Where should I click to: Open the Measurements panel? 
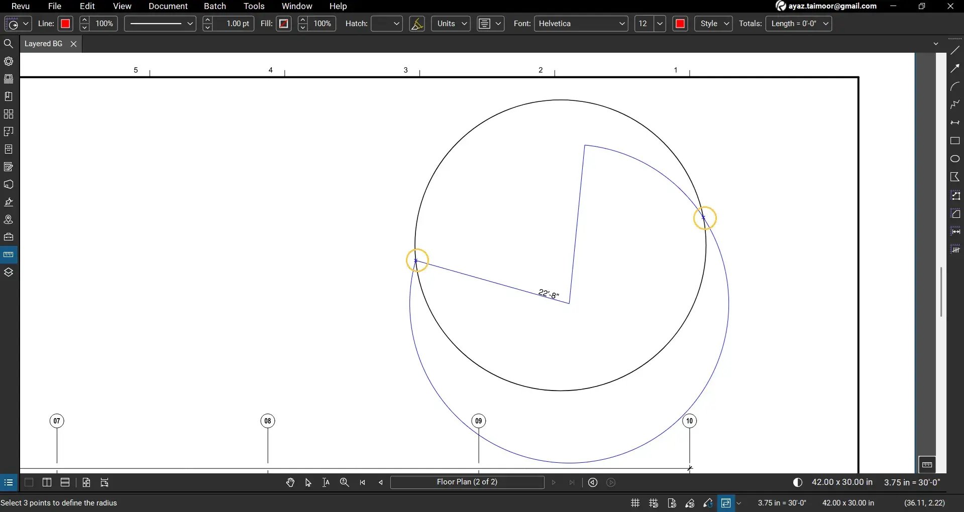9,254
